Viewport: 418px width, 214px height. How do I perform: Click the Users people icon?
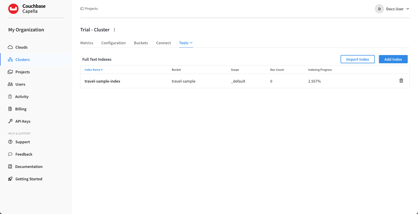click(x=10, y=84)
